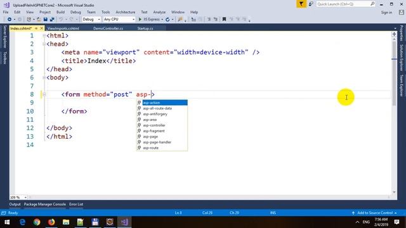This screenshot has width=406, height=228.
Task: Switch to the Startup.cs tab
Action: pos(145,28)
